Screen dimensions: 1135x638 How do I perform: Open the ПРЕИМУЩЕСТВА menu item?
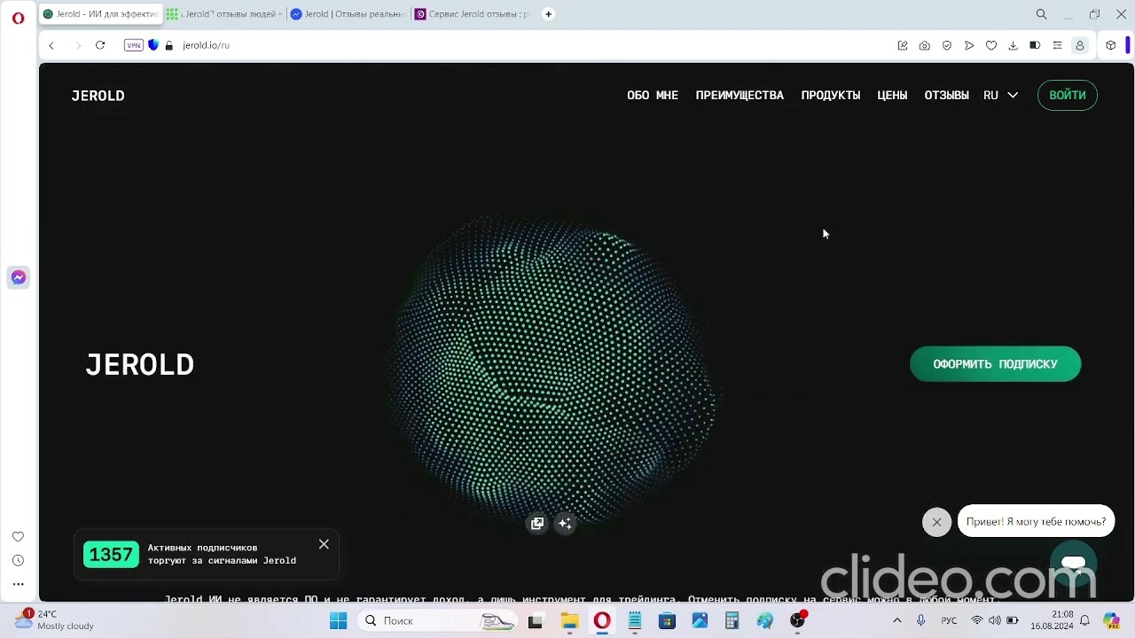click(740, 96)
